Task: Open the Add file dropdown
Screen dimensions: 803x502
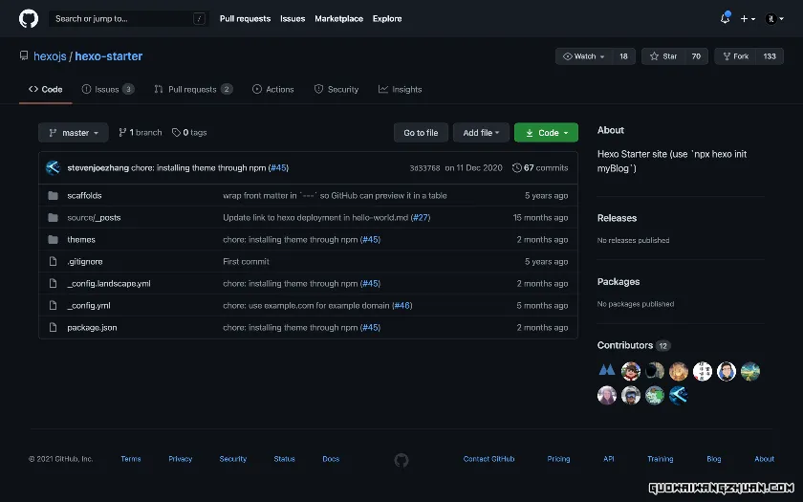Action: tap(481, 133)
